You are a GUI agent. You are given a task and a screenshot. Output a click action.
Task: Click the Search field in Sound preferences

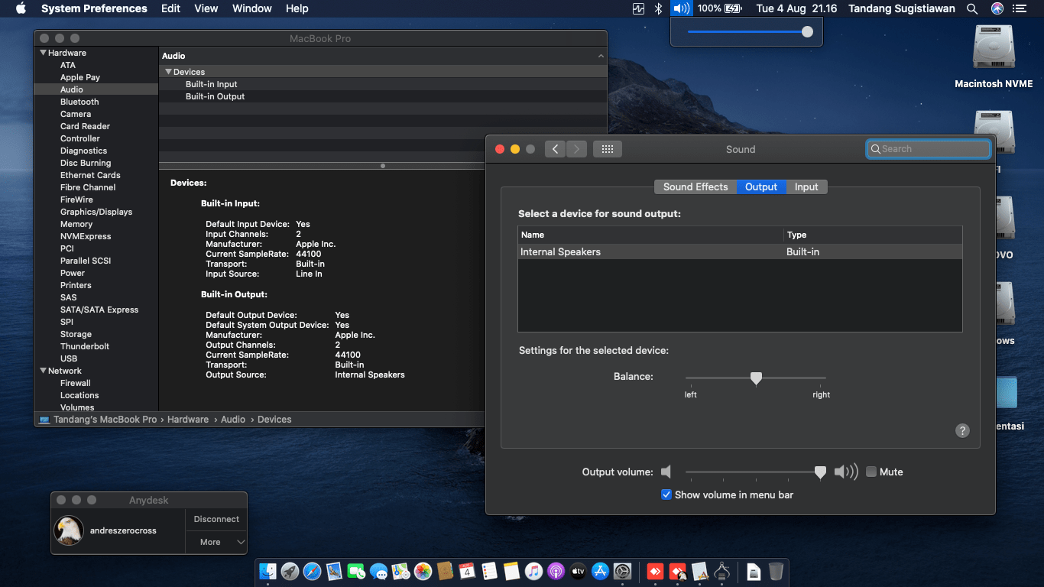(x=928, y=149)
